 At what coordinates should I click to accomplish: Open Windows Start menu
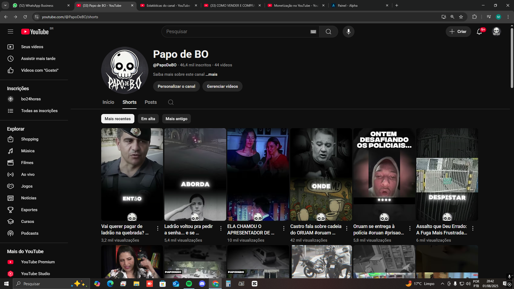(x=6, y=284)
